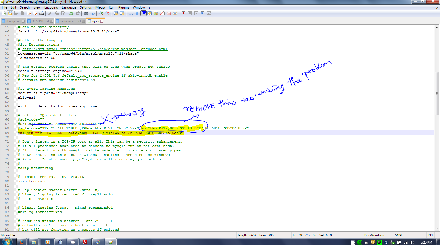Open the Run menu
This screenshot has height=245, width=440.
(x=111, y=7)
